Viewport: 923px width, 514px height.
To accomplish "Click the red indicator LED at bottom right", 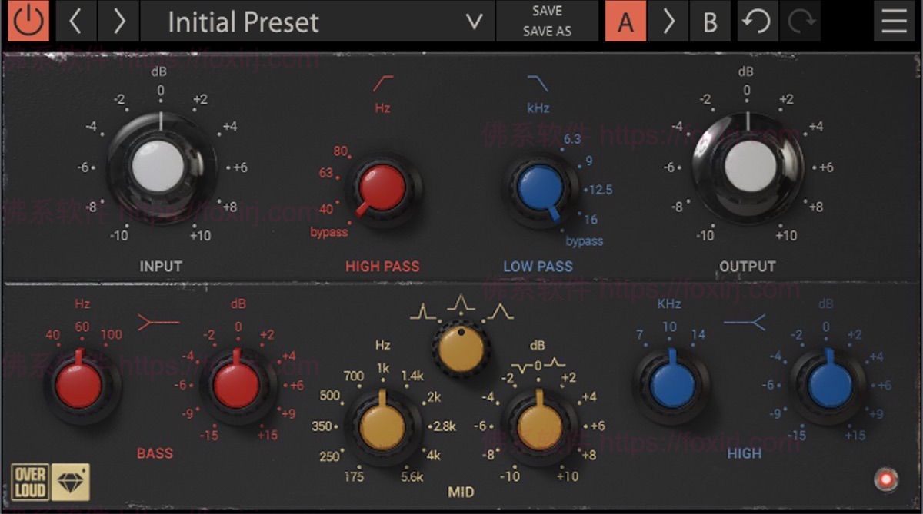I will click(886, 480).
